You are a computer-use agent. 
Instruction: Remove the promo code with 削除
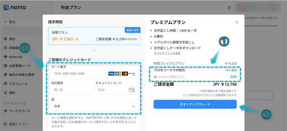(x=234, y=77)
